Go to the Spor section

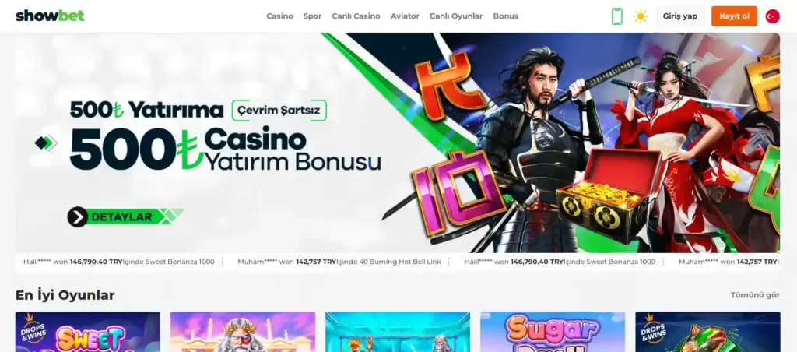(x=312, y=16)
